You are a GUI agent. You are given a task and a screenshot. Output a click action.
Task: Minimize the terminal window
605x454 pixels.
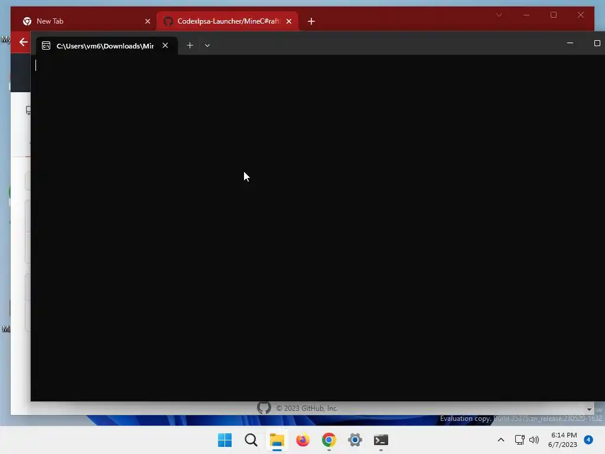pyautogui.click(x=570, y=43)
